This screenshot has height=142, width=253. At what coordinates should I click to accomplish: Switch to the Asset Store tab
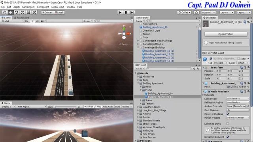22,18
